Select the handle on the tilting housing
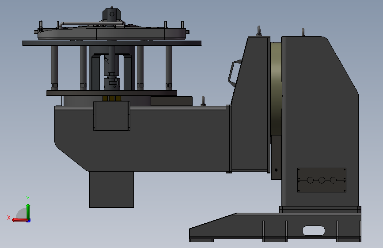Image resolution: width=383 pixels, height=248 pixels. [x=234, y=73]
